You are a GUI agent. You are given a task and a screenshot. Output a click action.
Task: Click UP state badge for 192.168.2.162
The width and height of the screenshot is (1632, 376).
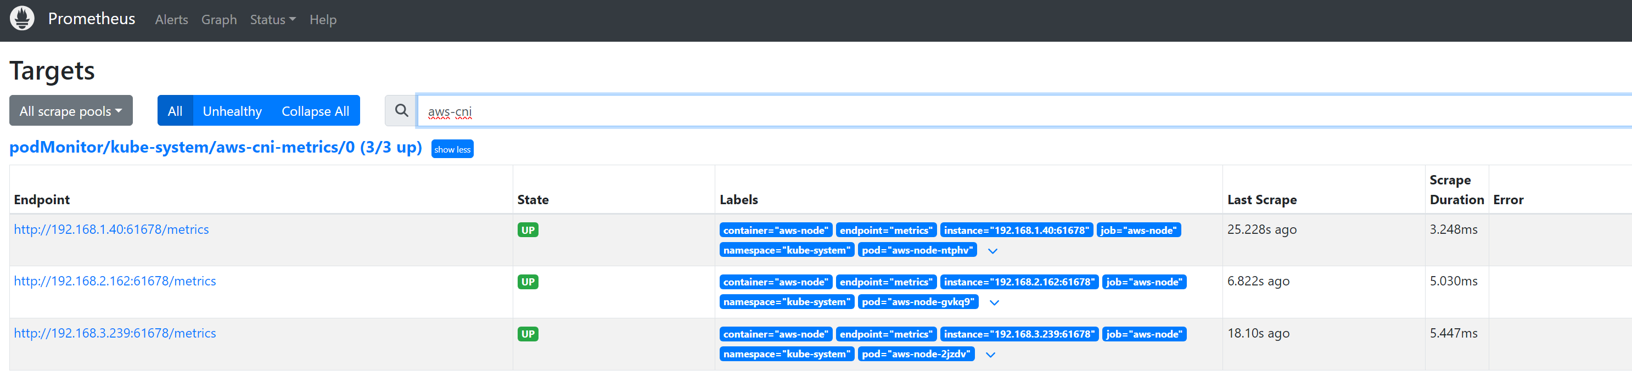coord(528,282)
